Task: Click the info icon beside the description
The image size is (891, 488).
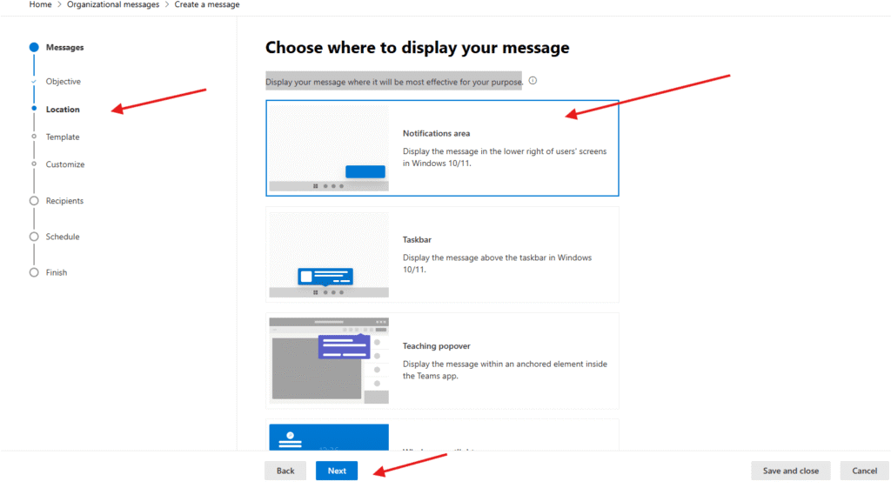Action: 533,81
